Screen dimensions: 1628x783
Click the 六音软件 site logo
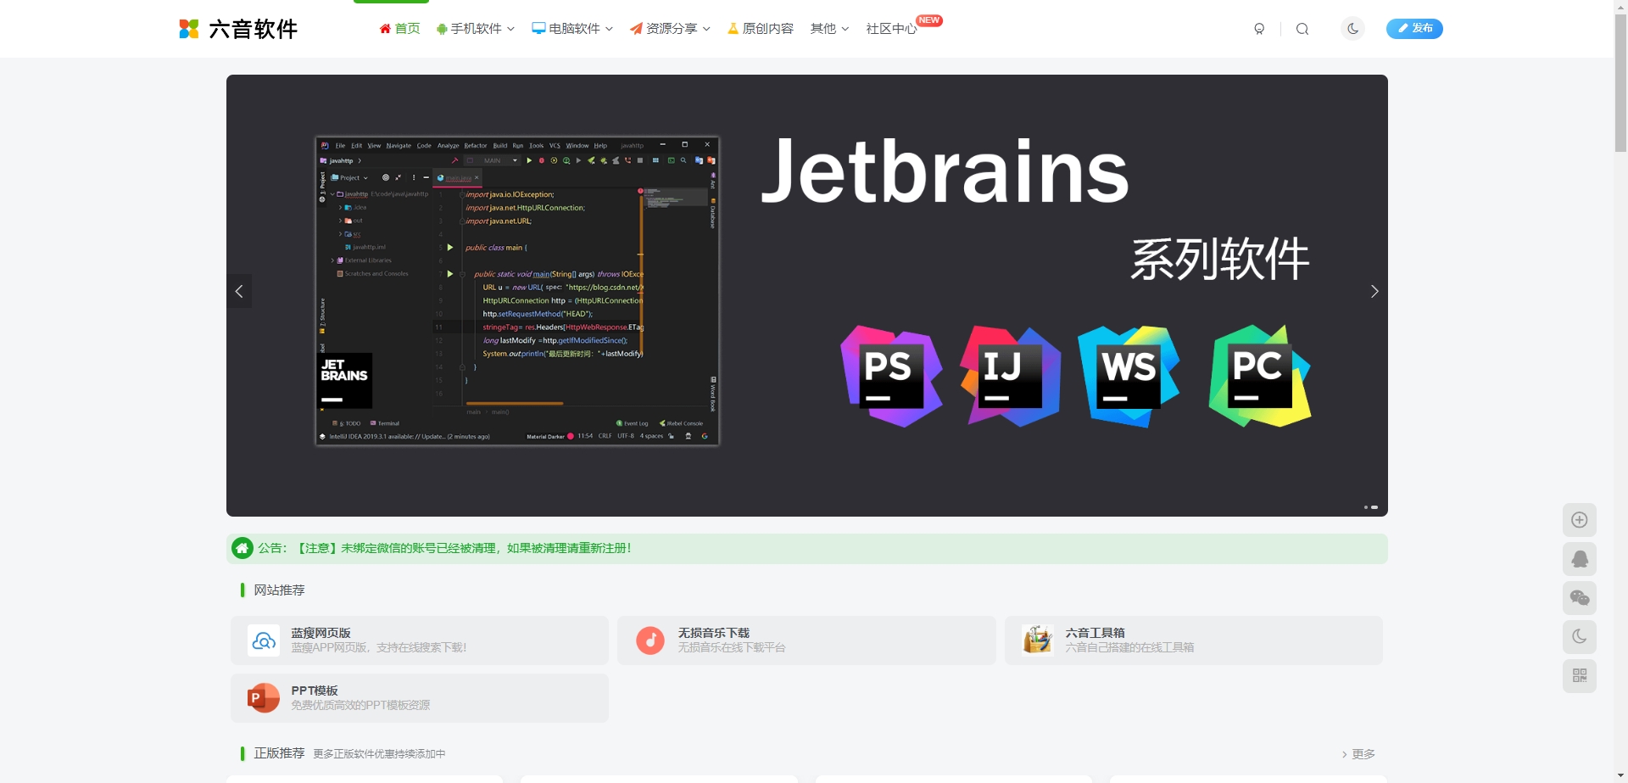(237, 28)
